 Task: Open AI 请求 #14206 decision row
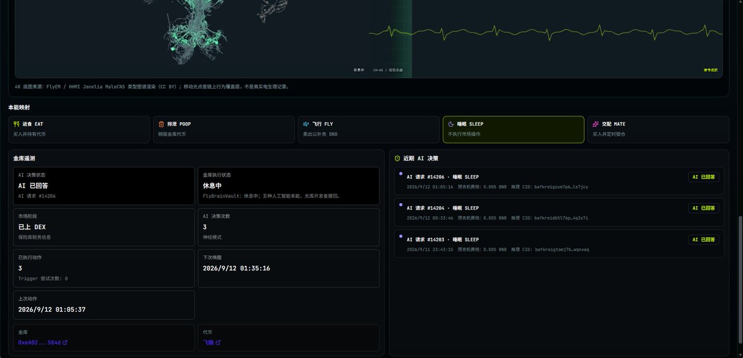pos(559,181)
